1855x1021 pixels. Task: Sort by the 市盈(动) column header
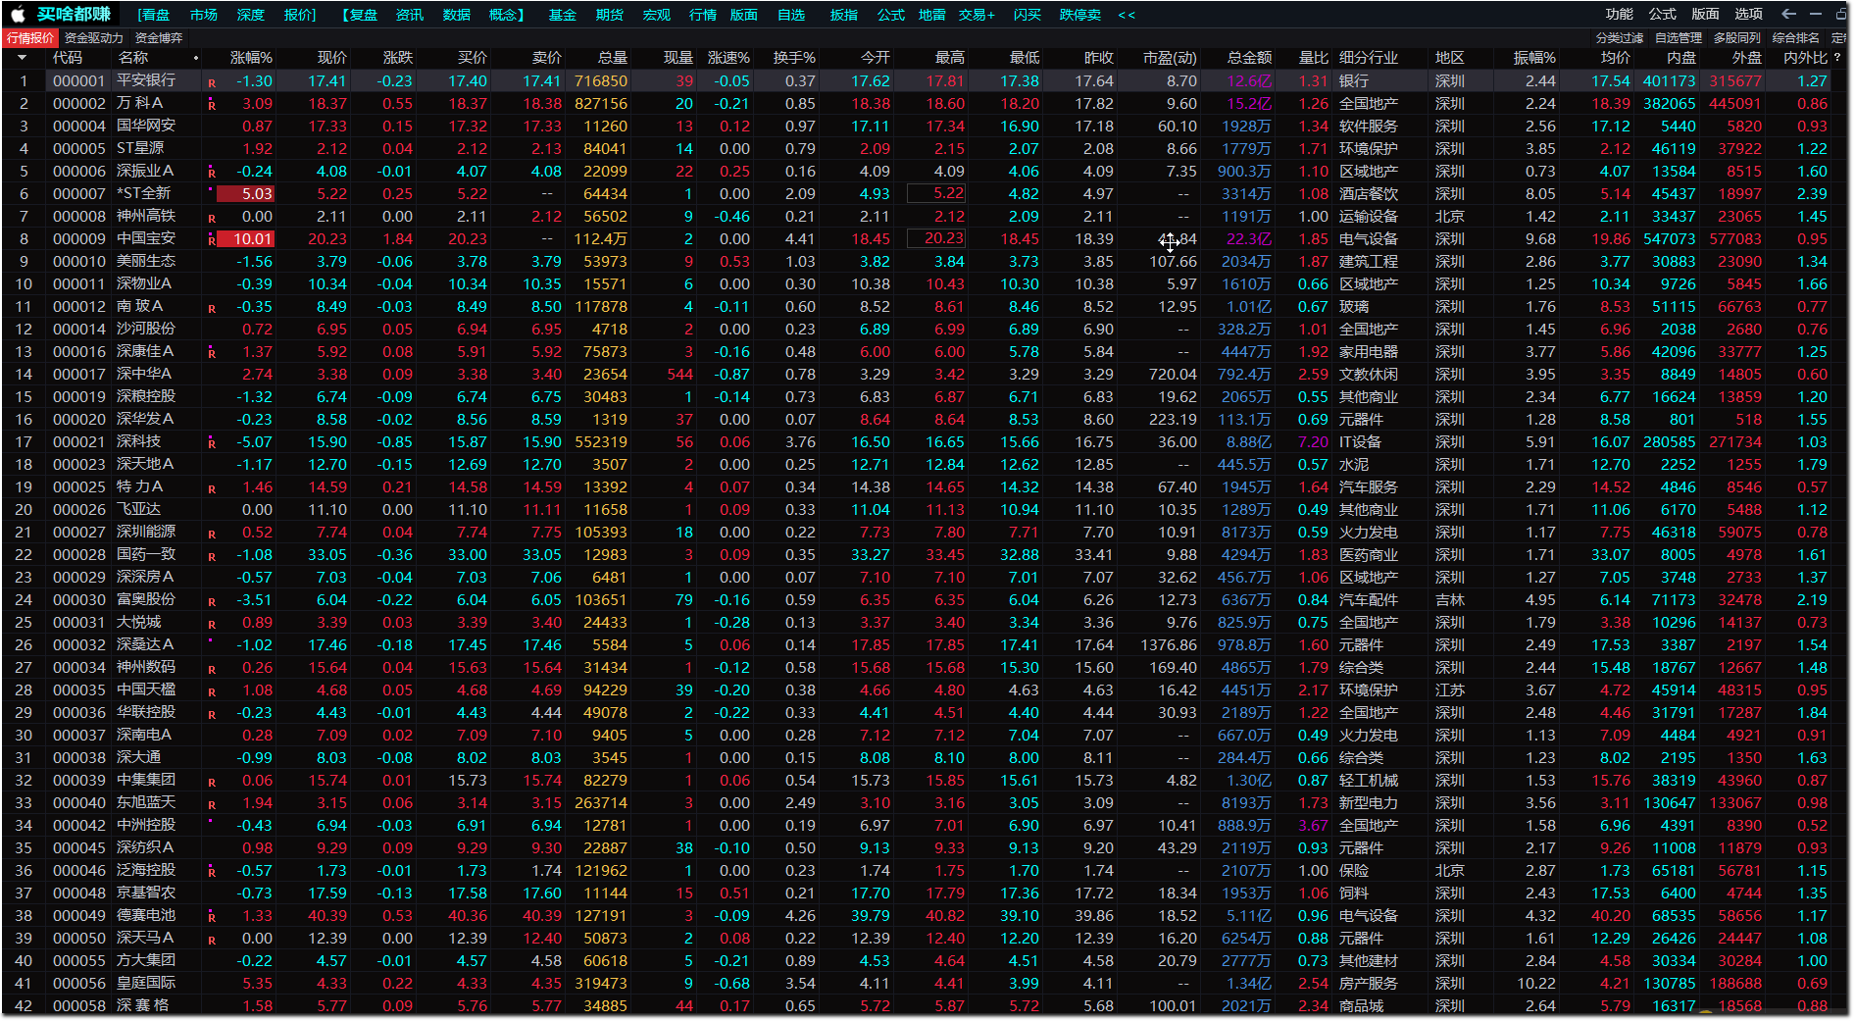1170,58
